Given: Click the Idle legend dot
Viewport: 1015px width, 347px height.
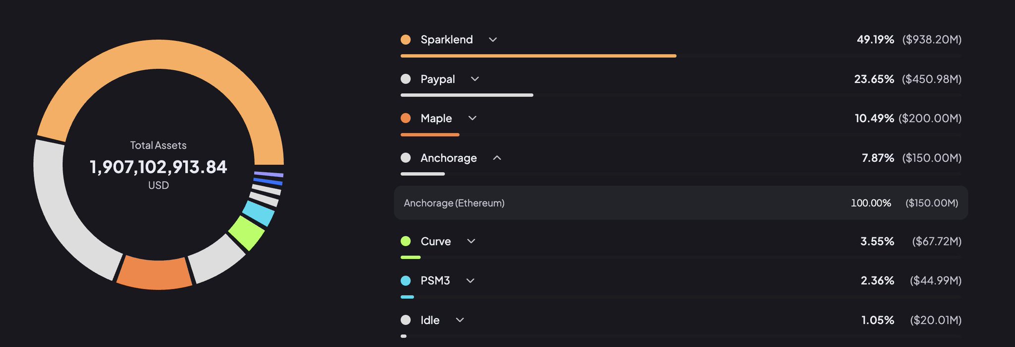Looking at the screenshot, I should (x=405, y=320).
